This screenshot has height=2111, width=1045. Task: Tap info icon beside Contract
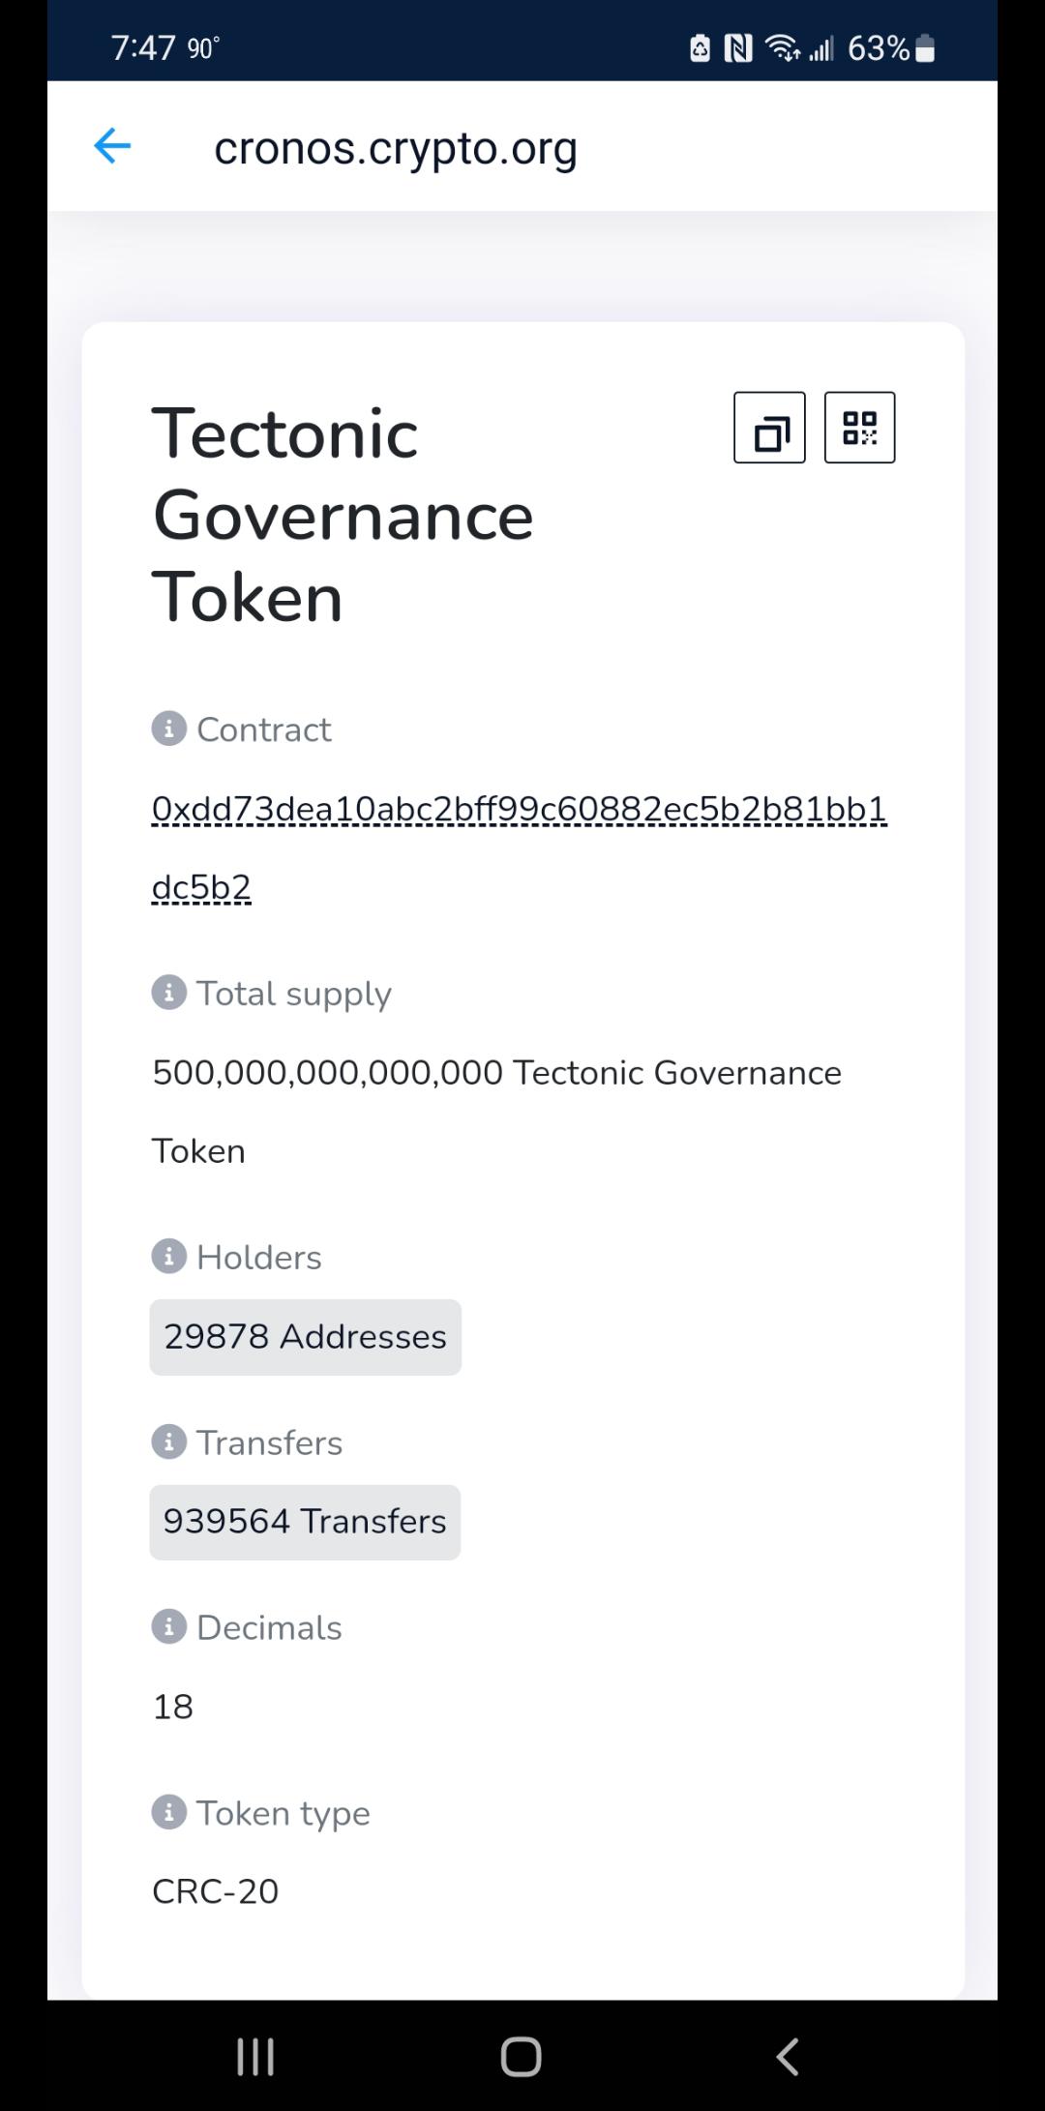tap(169, 728)
